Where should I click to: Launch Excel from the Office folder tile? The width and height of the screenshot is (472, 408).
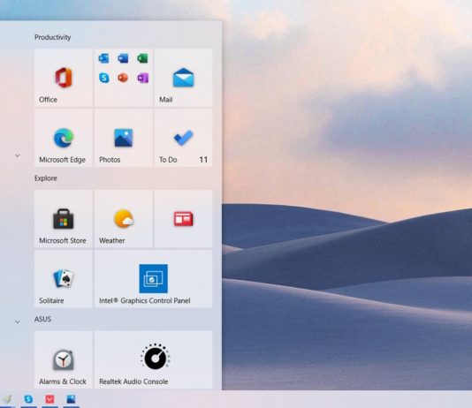tap(142, 58)
